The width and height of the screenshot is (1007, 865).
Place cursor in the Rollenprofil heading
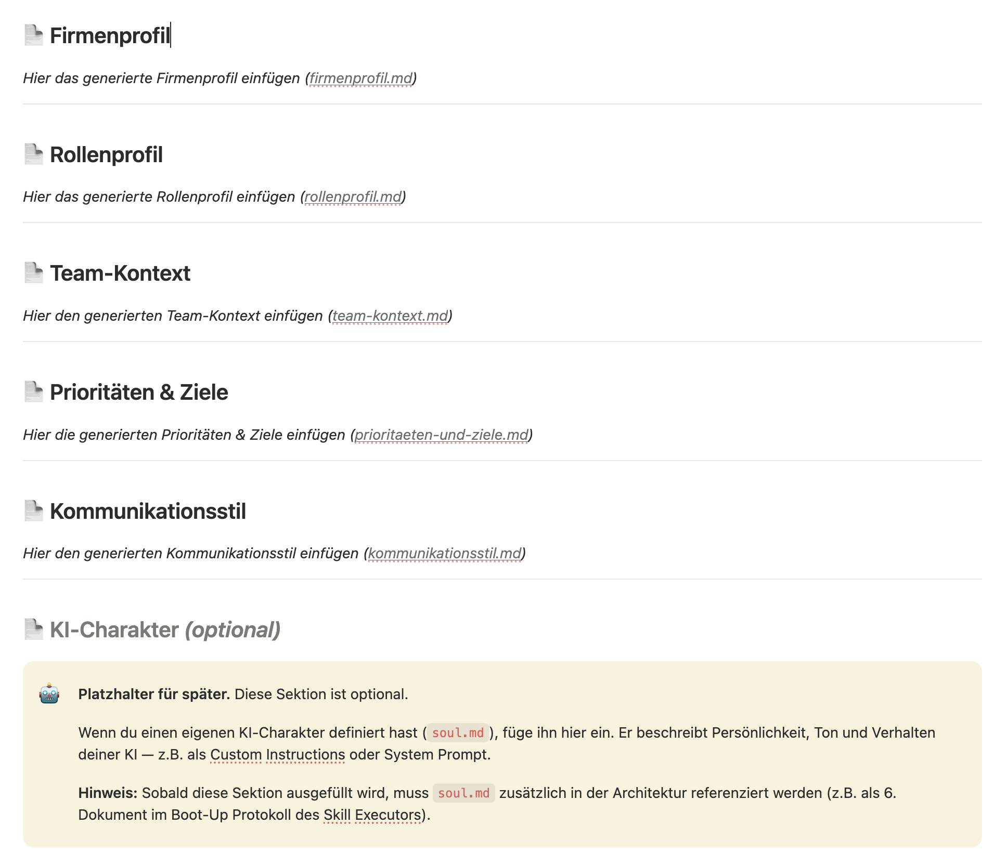pos(106,155)
